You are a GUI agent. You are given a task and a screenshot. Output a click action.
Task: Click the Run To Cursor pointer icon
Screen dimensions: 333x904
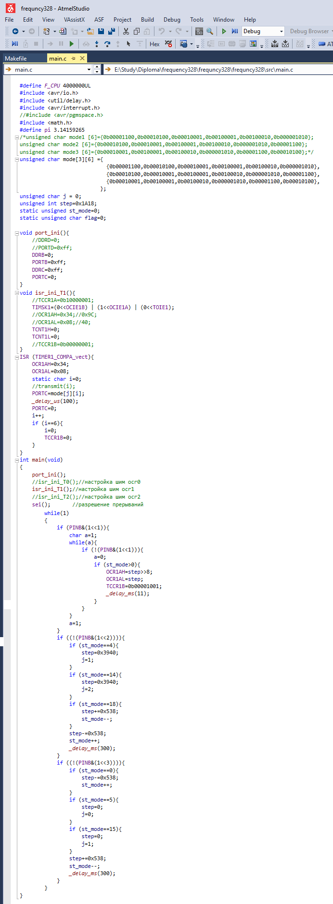tap(128, 44)
